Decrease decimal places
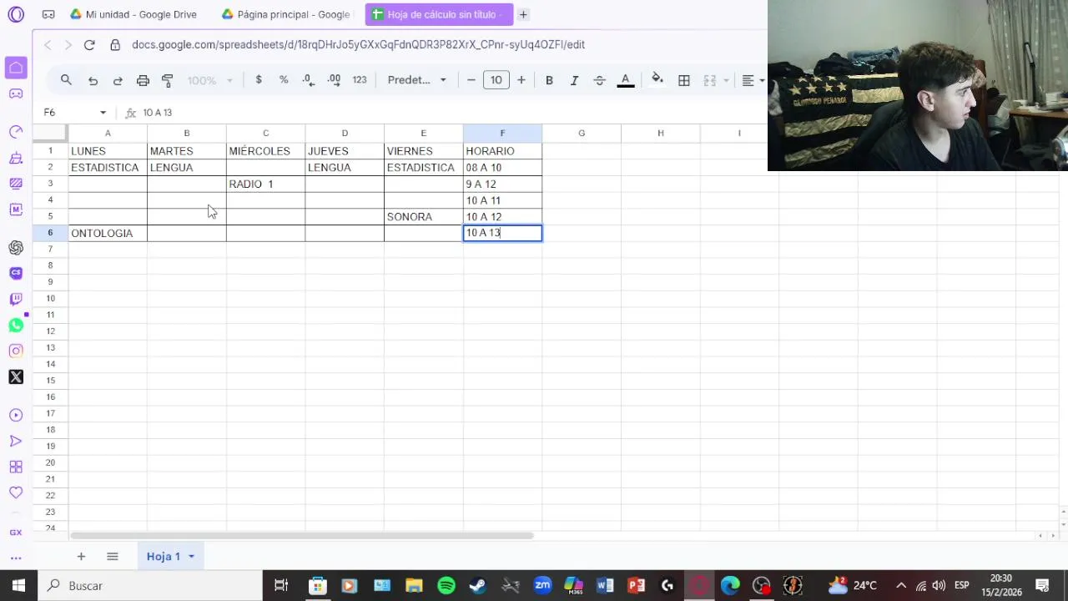1068x601 pixels. coord(309,80)
